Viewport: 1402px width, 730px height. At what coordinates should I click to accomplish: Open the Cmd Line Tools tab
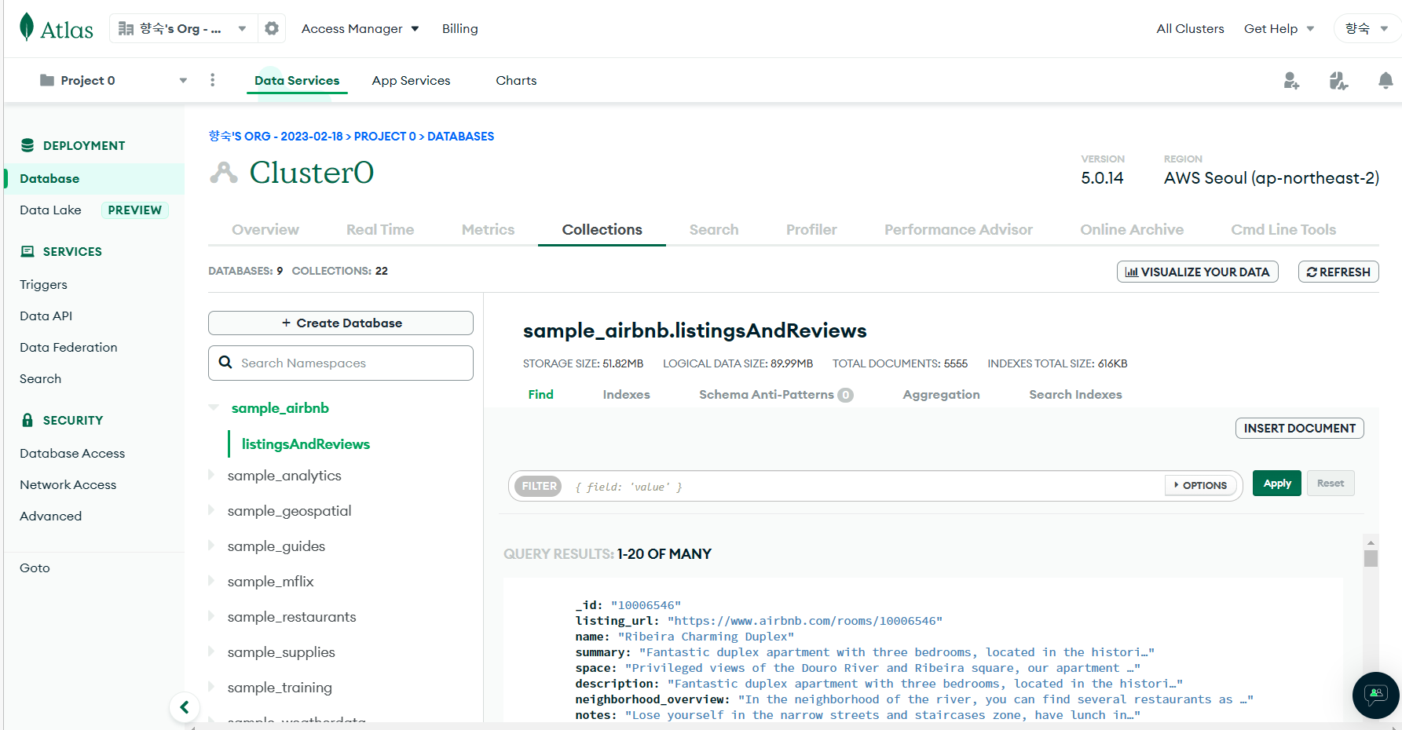[x=1283, y=229]
